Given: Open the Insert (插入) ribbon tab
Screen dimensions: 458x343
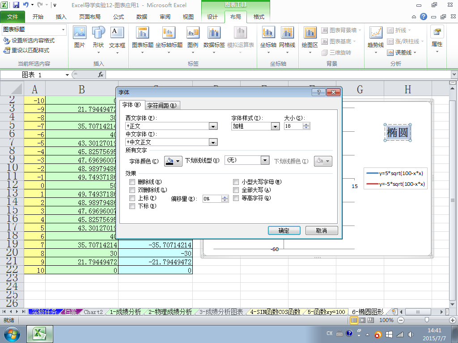Looking at the screenshot, I should tap(61, 17).
